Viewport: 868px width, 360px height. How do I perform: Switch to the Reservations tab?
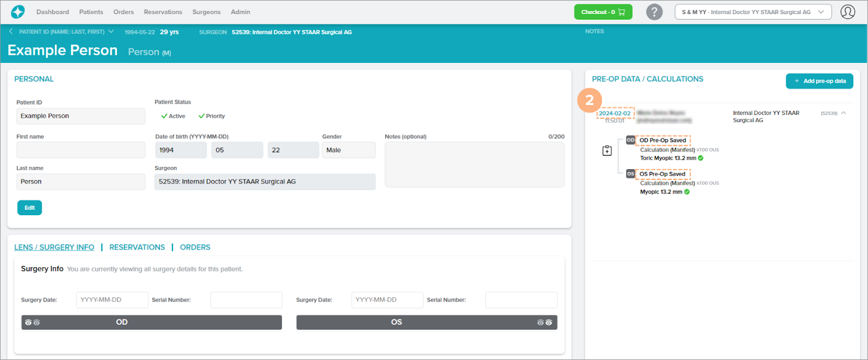pyautogui.click(x=137, y=247)
